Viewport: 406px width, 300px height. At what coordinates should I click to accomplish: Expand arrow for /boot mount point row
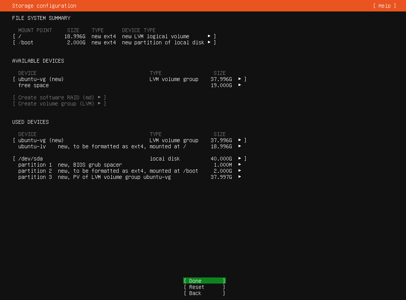pyautogui.click(x=209, y=42)
